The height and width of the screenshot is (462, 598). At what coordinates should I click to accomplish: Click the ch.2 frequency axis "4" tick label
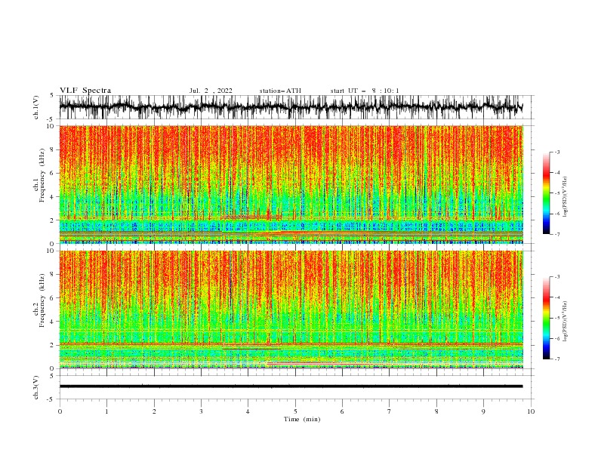[x=52, y=322]
